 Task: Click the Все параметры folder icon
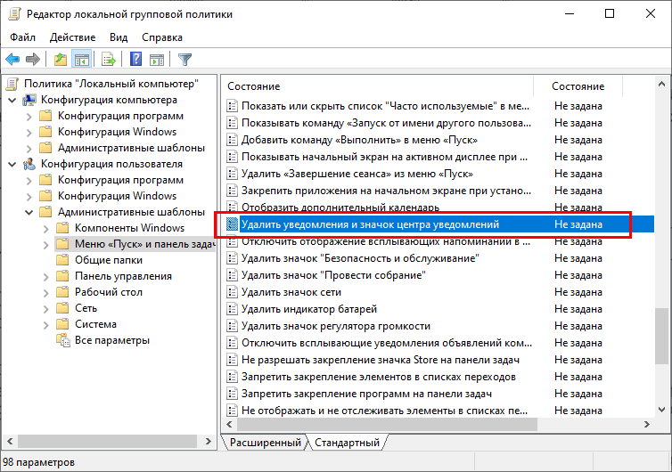(63, 340)
